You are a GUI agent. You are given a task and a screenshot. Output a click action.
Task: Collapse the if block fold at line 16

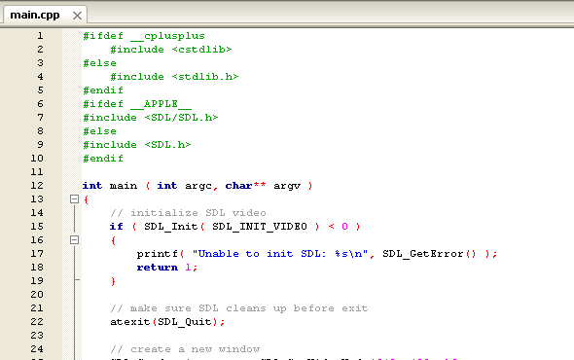click(74, 240)
